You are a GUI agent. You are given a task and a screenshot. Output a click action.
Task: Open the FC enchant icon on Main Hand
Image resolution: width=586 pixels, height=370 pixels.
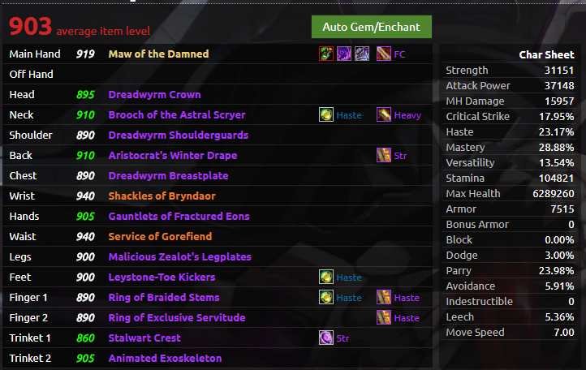384,54
